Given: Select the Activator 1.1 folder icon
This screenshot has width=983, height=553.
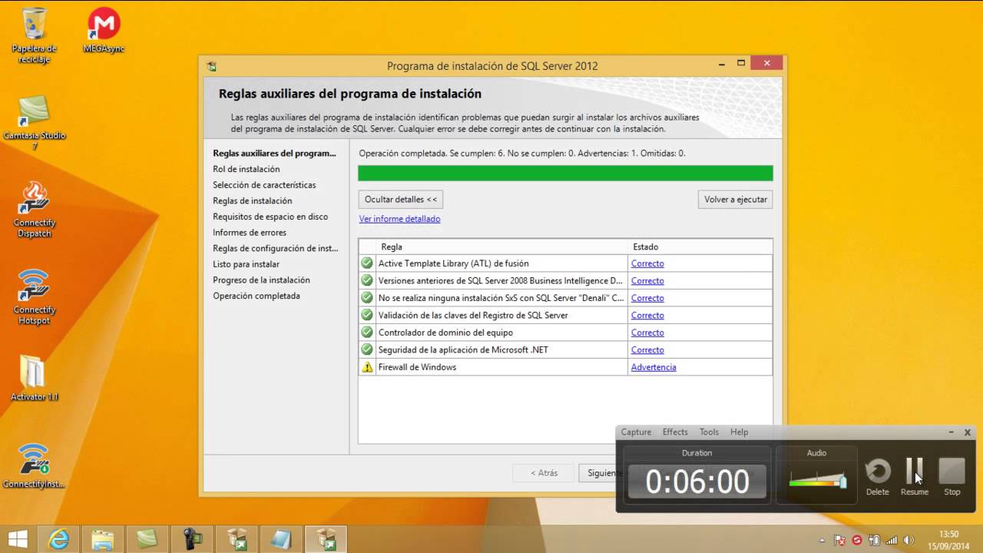Looking at the screenshot, I should click(x=35, y=379).
